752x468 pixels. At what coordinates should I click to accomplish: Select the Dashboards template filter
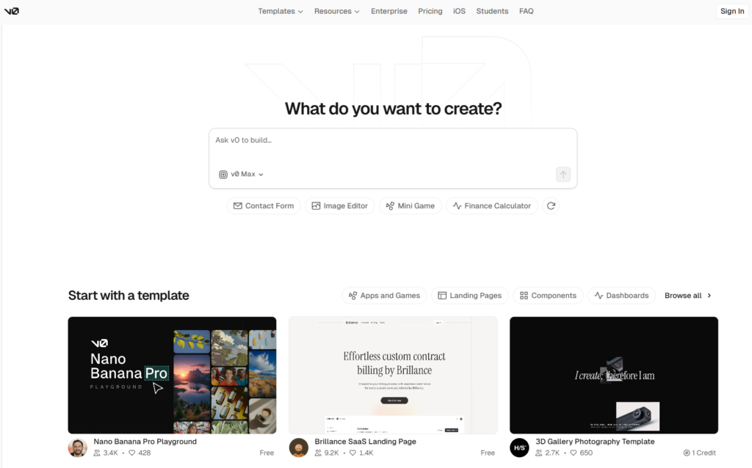621,296
